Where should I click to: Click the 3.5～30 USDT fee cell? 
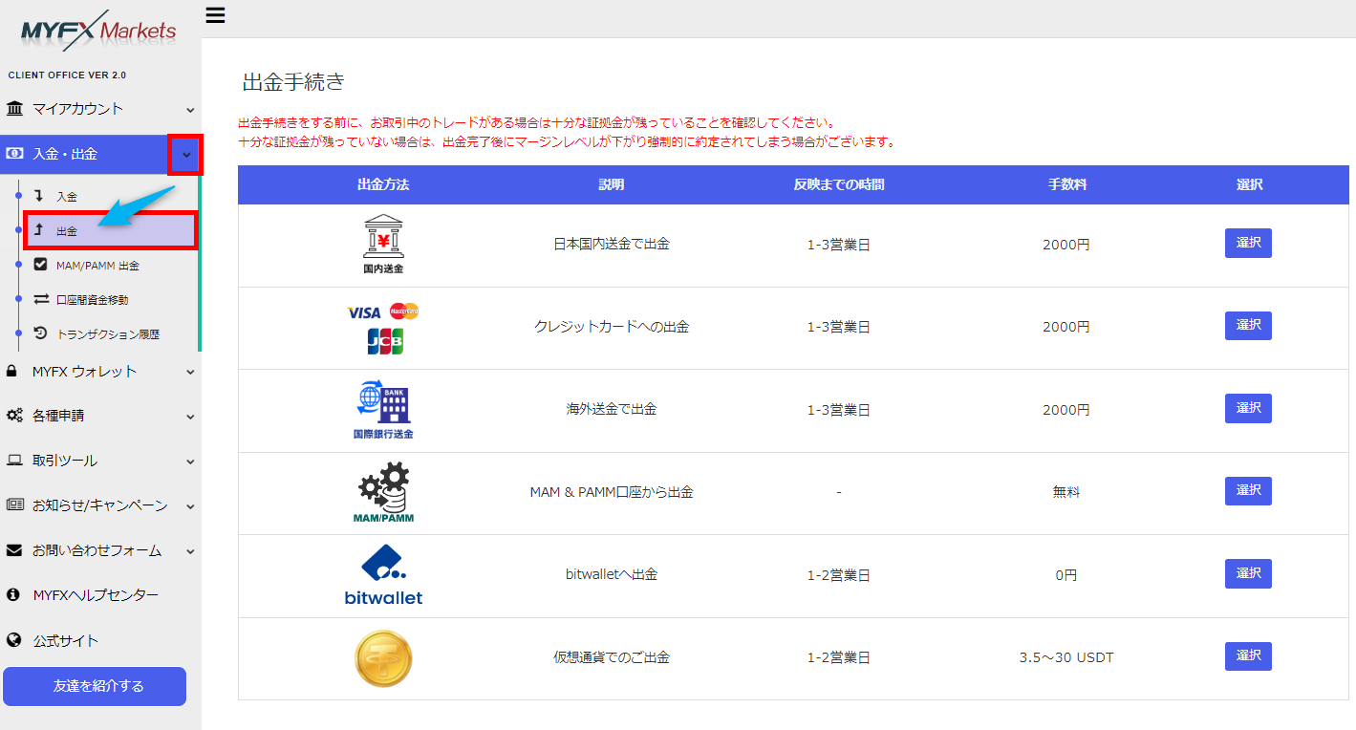click(x=1066, y=657)
